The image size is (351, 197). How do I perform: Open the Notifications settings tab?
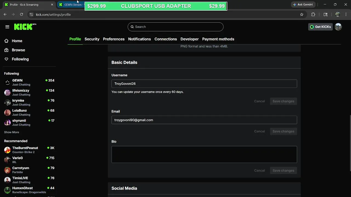pyautogui.click(x=139, y=39)
